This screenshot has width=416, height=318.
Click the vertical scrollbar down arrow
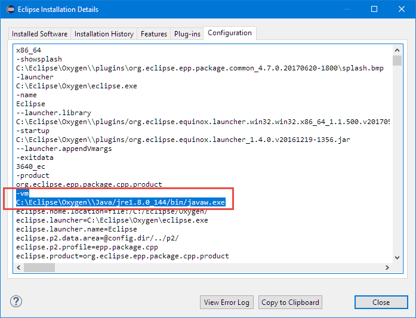click(x=397, y=258)
